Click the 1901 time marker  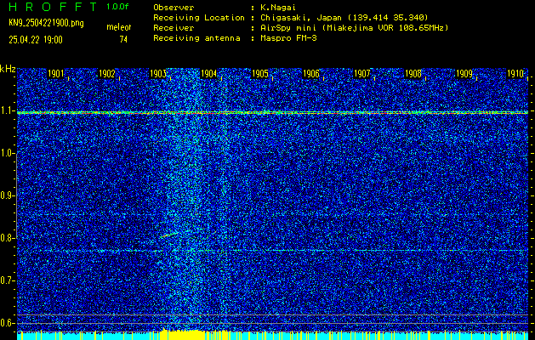(x=55, y=74)
